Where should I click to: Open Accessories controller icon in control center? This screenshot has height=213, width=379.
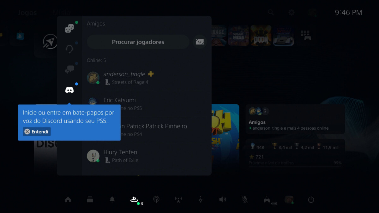[267, 199]
